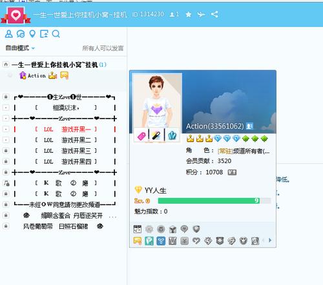Screen dimensions: 323x285
Task: Click the expander box beside LOL 游戏开黑二
Action: 6,140
